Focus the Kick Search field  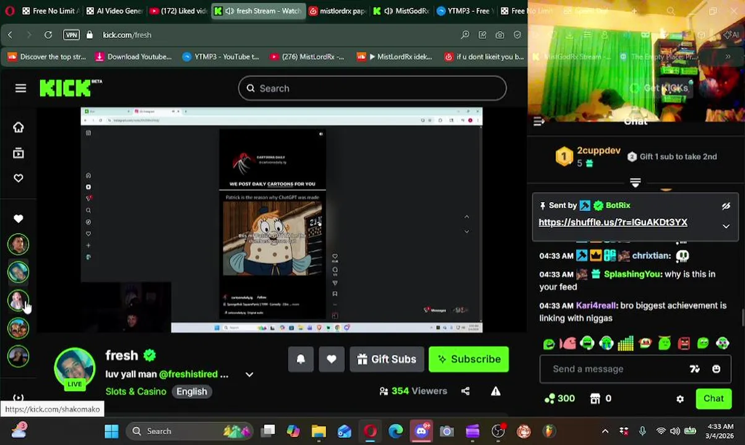pos(372,88)
